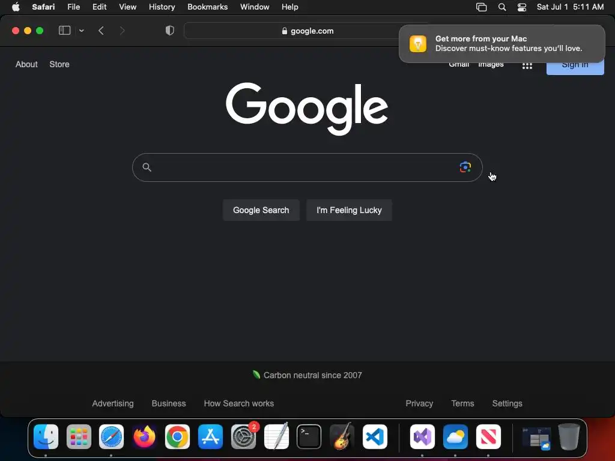Open the Settings footer menu
This screenshot has height=461, width=615.
pyautogui.click(x=507, y=403)
